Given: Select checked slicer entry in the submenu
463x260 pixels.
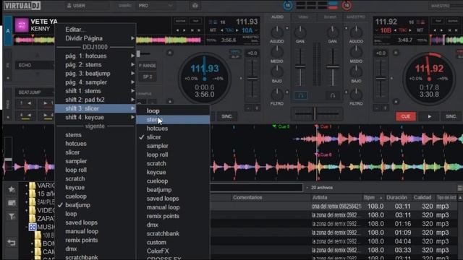Looking at the screenshot, I should (173, 137).
